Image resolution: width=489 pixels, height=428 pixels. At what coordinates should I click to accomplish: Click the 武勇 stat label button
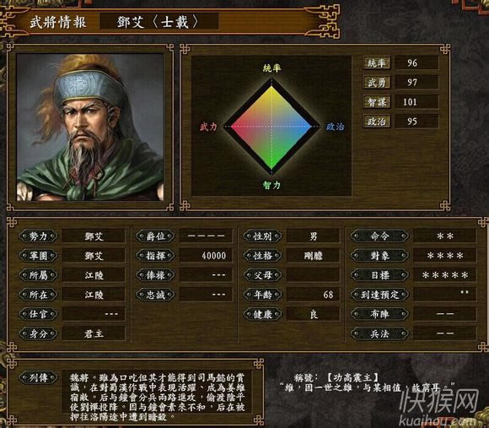click(377, 83)
